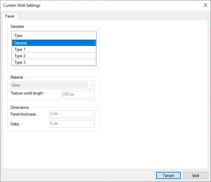
Task: Select Type 3 in Samples list
Action: [54, 62]
